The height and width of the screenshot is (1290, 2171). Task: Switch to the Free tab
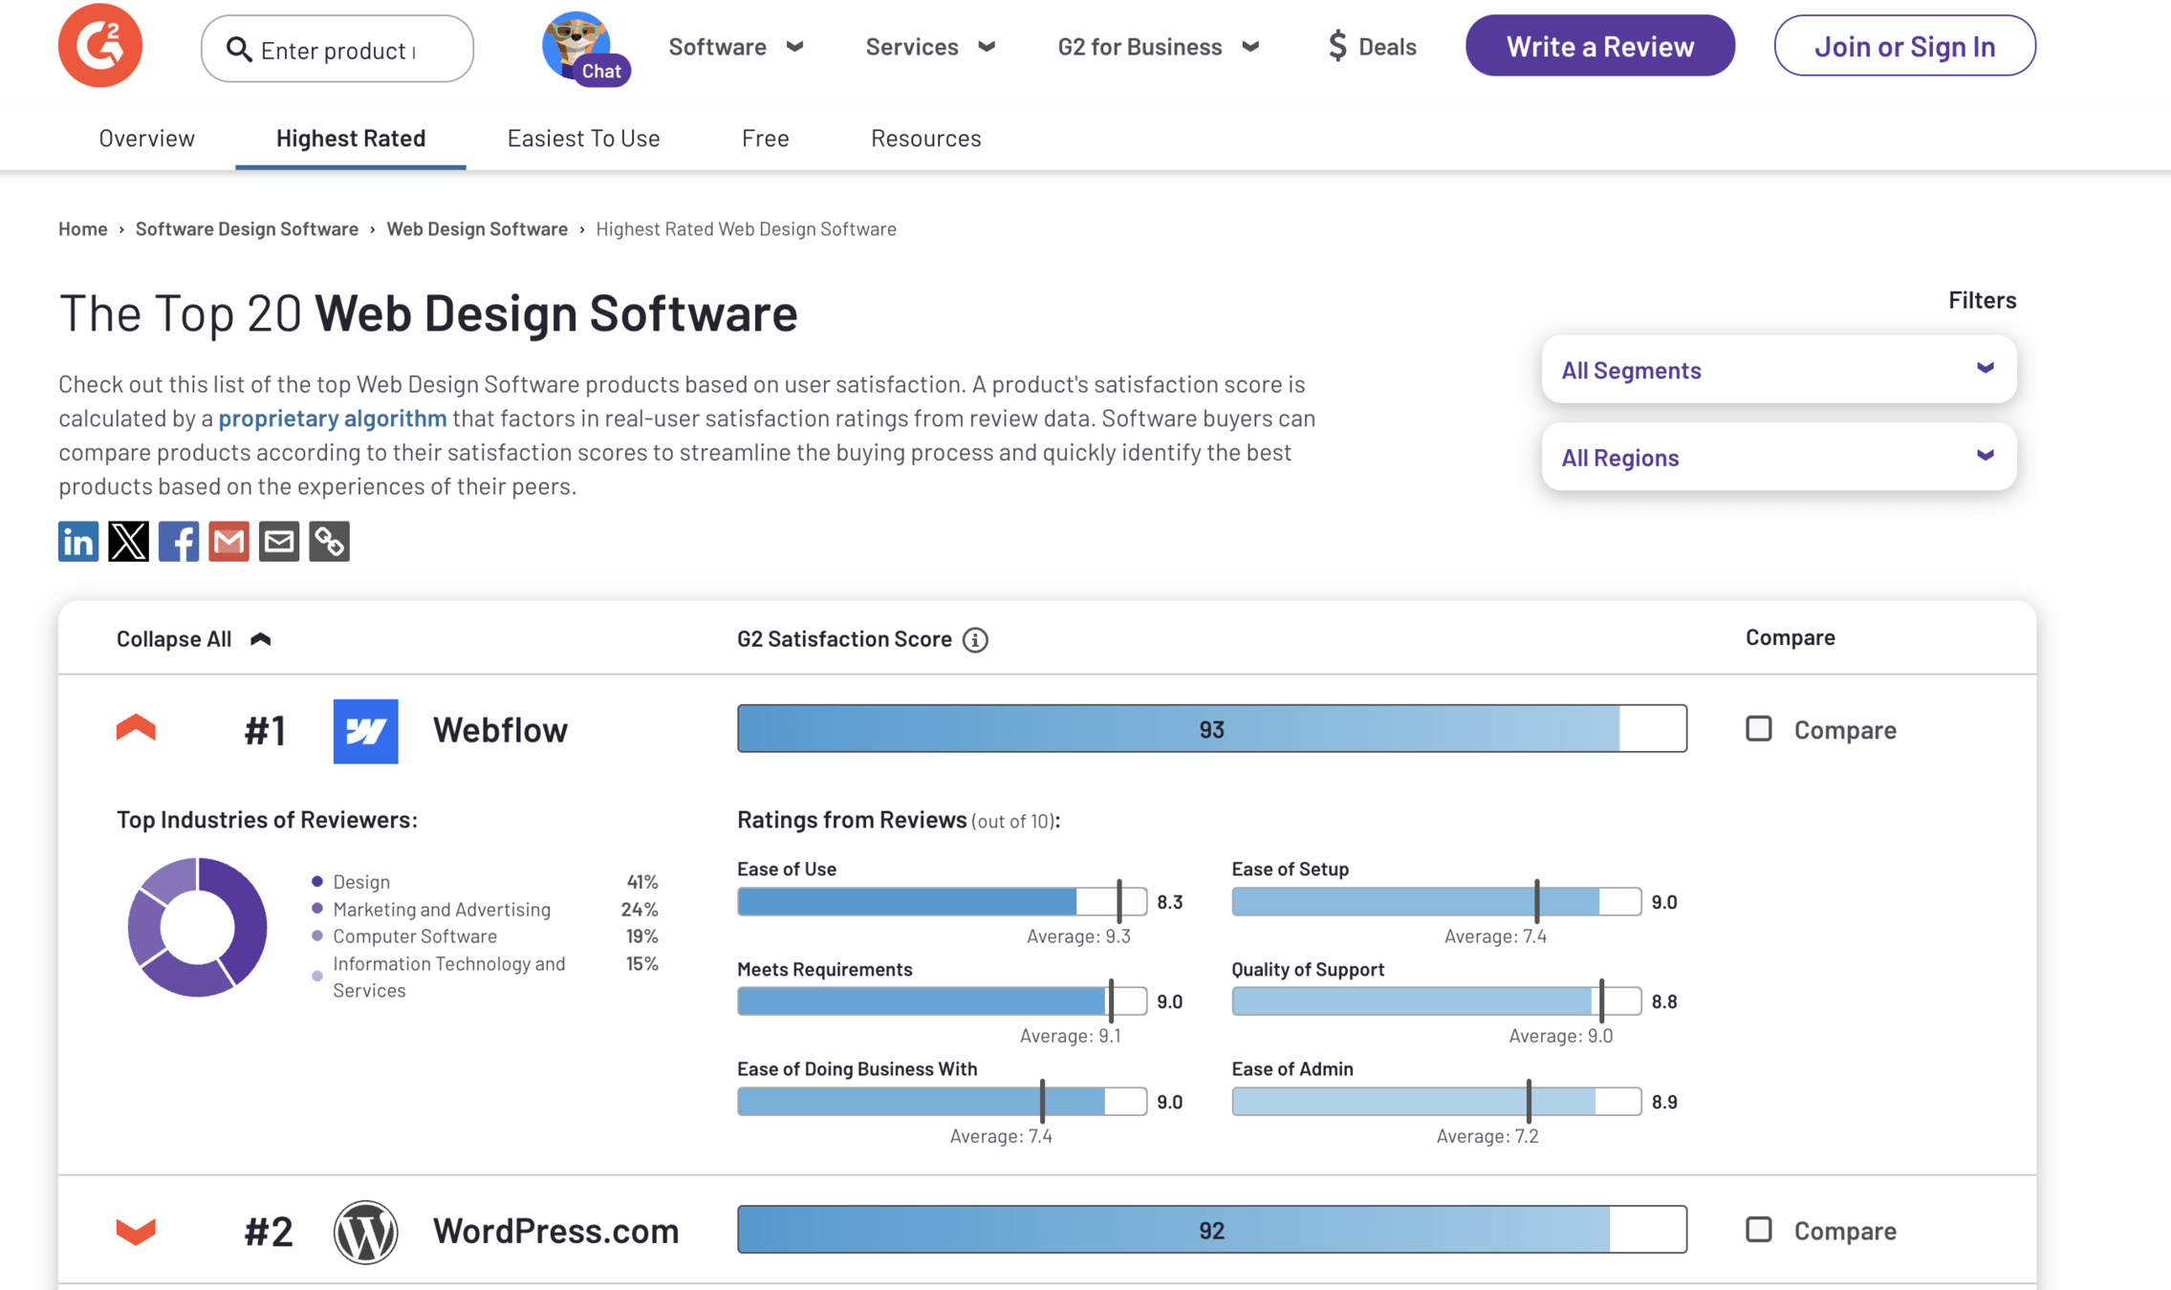(x=765, y=138)
